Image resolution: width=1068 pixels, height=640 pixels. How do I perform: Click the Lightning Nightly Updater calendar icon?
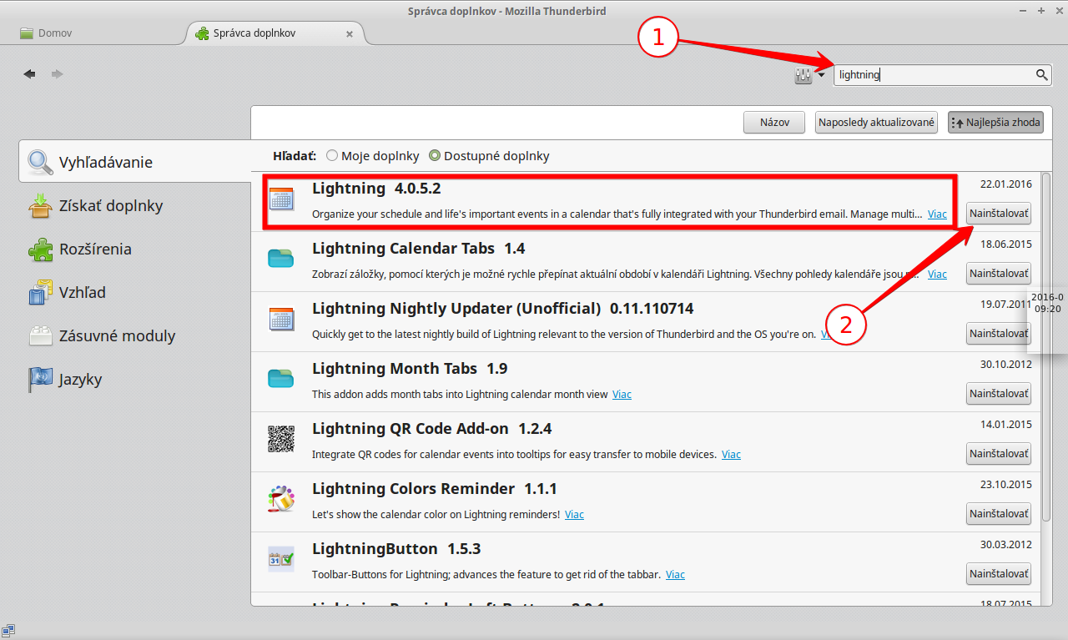(x=281, y=319)
